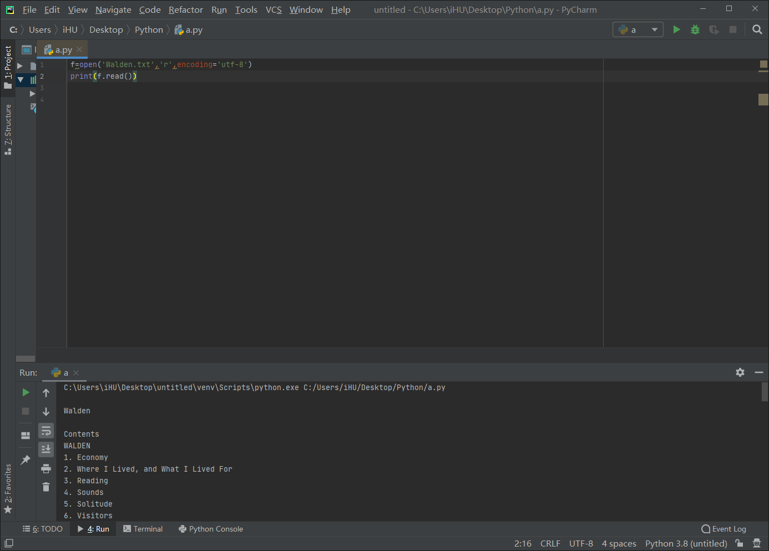Expand the first collapsed project tree node
Image resolution: width=769 pixels, height=551 pixels.
pos(20,65)
